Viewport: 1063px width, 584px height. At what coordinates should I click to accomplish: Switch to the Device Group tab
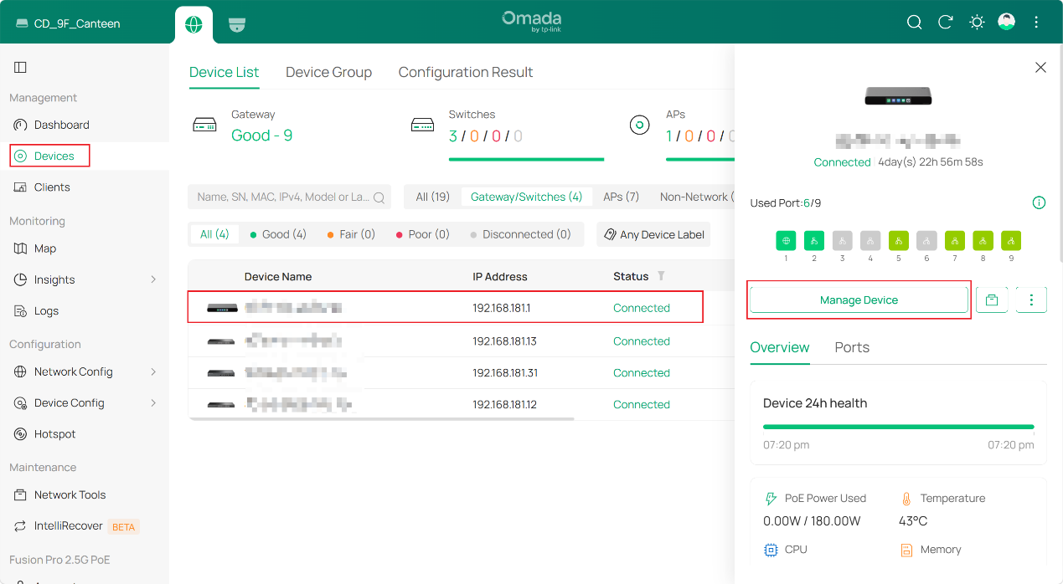tap(328, 72)
